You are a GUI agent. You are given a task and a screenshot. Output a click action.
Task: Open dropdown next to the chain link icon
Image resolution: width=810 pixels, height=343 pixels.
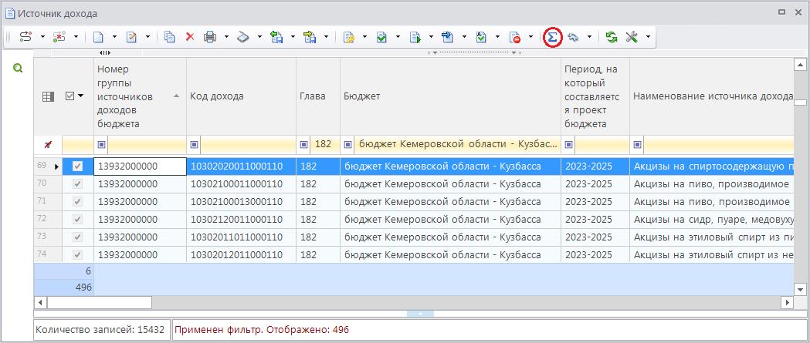[x=589, y=37]
